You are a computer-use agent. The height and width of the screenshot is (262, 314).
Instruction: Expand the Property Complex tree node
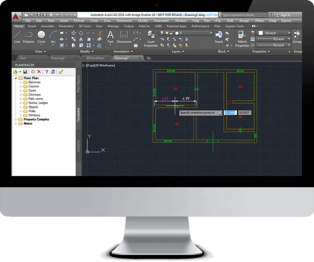[x=16, y=120]
